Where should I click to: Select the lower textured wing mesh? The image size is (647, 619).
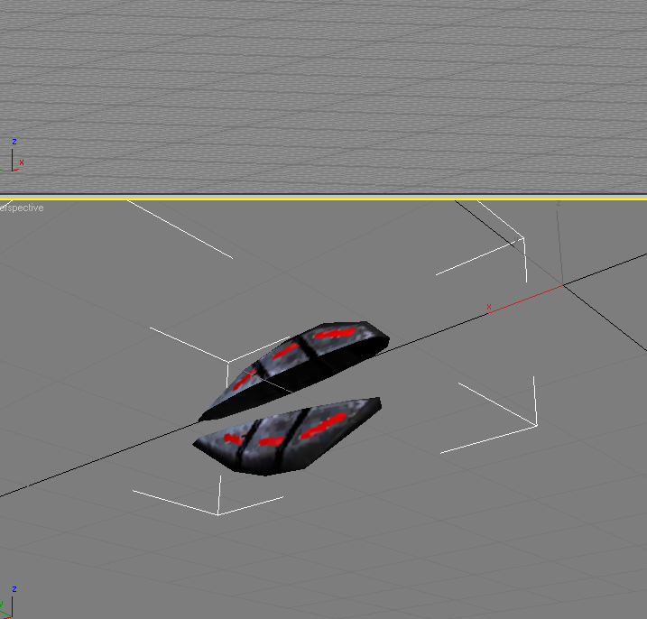click(x=287, y=436)
